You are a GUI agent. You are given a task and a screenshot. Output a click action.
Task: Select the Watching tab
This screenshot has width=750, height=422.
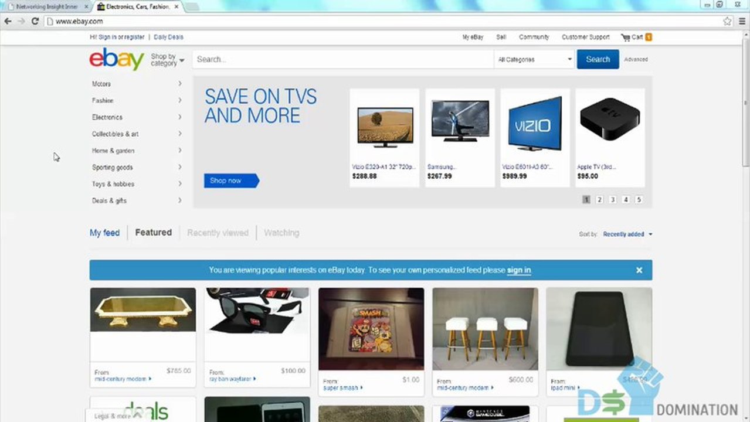tap(281, 233)
